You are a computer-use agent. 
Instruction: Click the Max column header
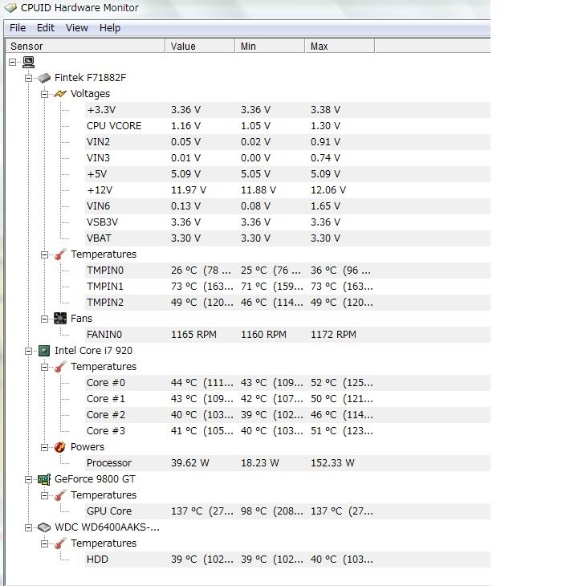tap(340, 47)
